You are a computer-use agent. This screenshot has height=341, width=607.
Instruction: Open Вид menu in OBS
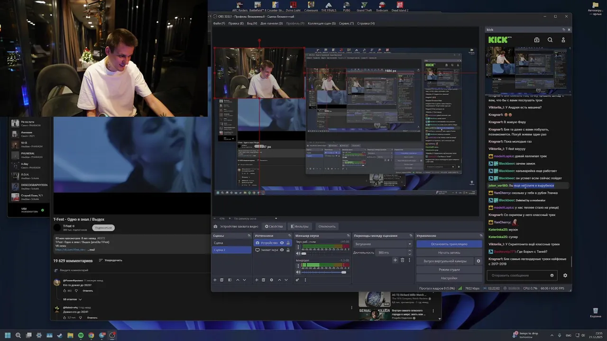(x=252, y=23)
